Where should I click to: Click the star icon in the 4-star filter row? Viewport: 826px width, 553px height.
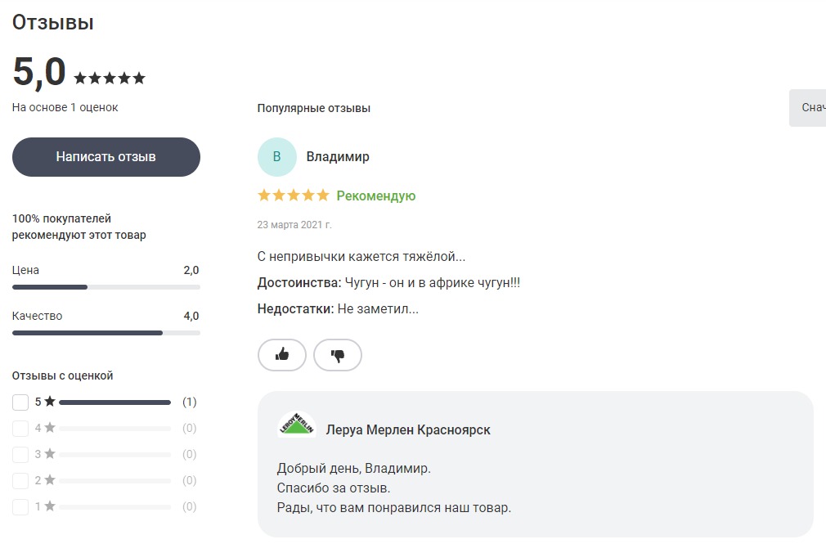tap(50, 428)
